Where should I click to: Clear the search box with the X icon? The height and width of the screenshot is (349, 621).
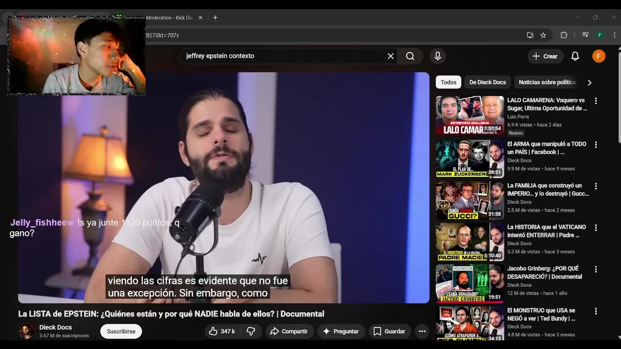coord(391,56)
